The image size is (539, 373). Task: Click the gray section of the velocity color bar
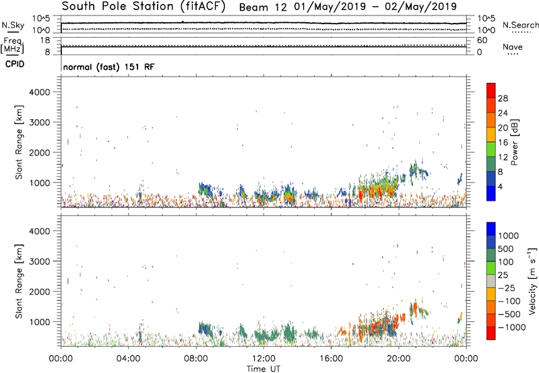pyautogui.click(x=491, y=281)
